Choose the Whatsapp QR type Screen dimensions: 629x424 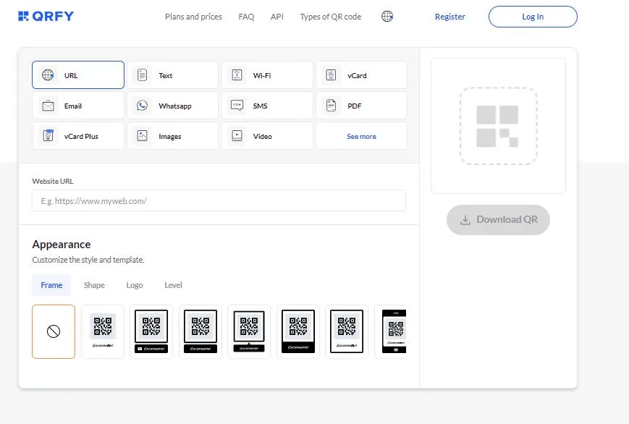172,106
